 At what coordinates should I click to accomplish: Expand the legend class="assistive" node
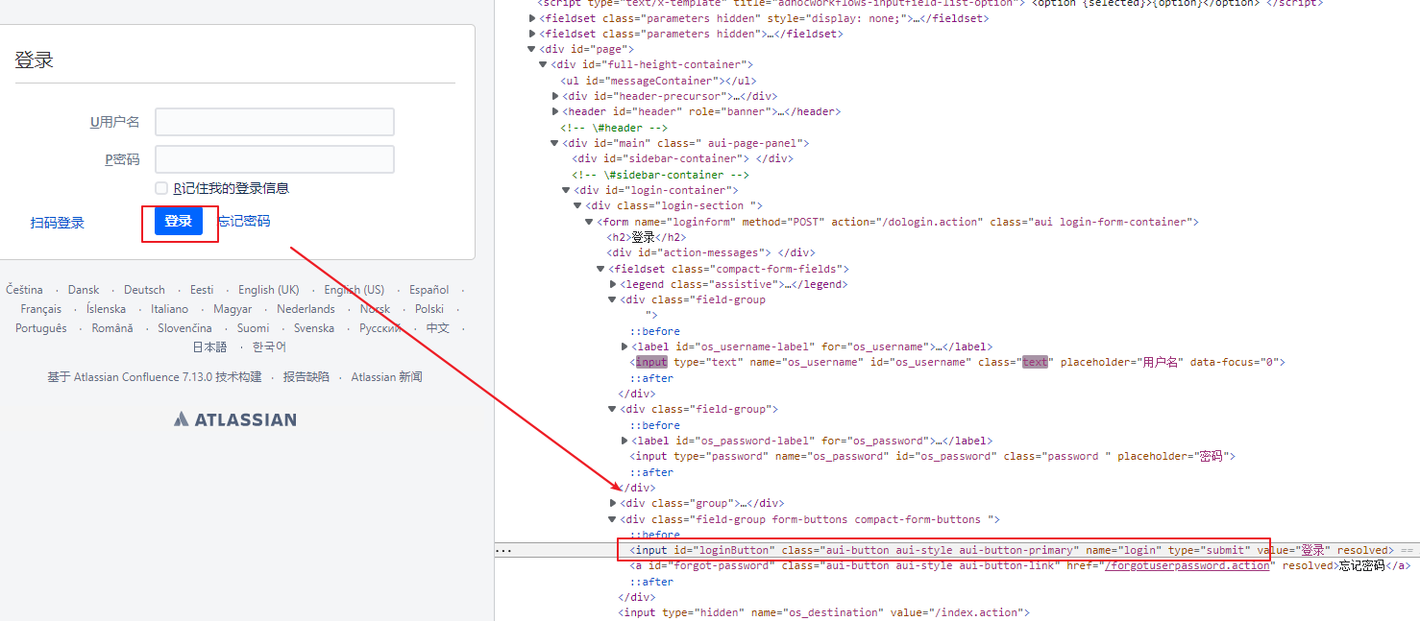[613, 284]
